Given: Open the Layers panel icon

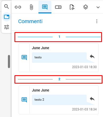Looking at the screenshot, I should 85,7.
